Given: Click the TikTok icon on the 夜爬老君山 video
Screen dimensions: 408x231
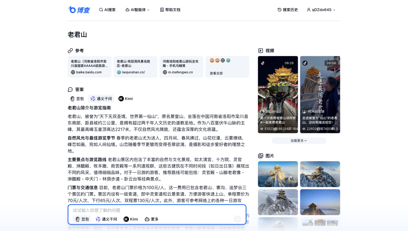Looking at the screenshot, I should (x=263, y=63).
